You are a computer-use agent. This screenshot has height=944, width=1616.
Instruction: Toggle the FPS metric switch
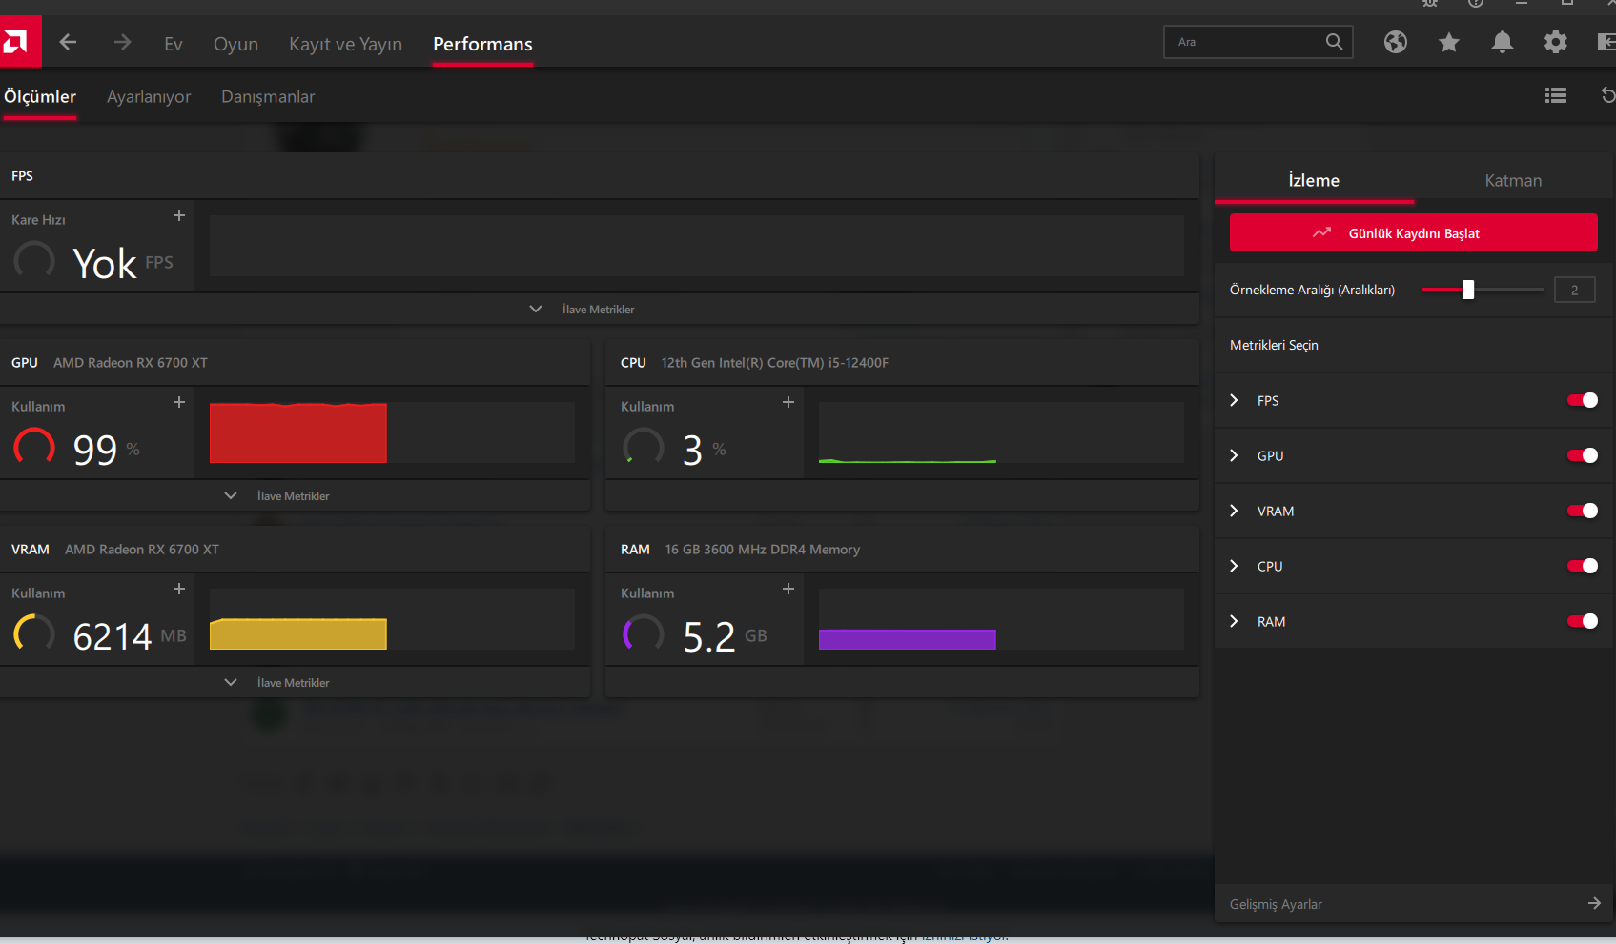pyautogui.click(x=1583, y=400)
